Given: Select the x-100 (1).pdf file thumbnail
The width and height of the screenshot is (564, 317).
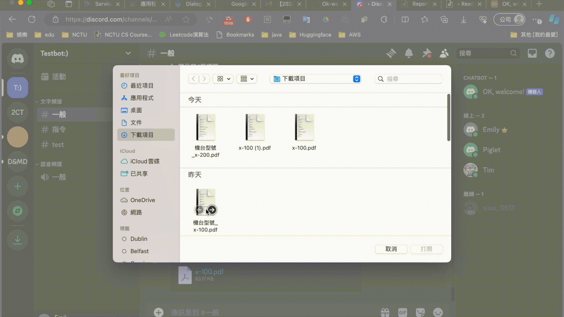Looking at the screenshot, I should point(255,128).
